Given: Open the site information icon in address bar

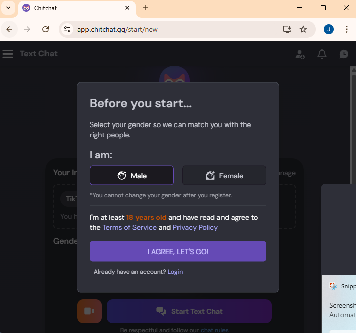Looking at the screenshot, I should [x=67, y=29].
